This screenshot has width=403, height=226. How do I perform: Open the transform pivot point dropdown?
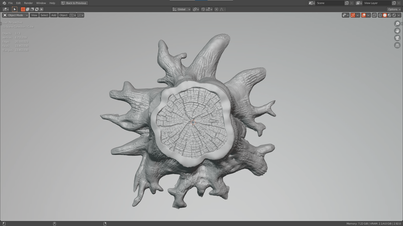(x=196, y=9)
